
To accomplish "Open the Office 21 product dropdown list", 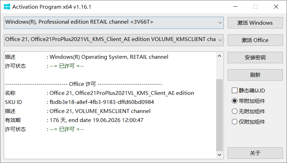I will point(114,40).
